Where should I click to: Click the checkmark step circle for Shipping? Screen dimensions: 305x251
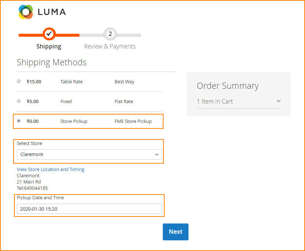pyautogui.click(x=49, y=34)
